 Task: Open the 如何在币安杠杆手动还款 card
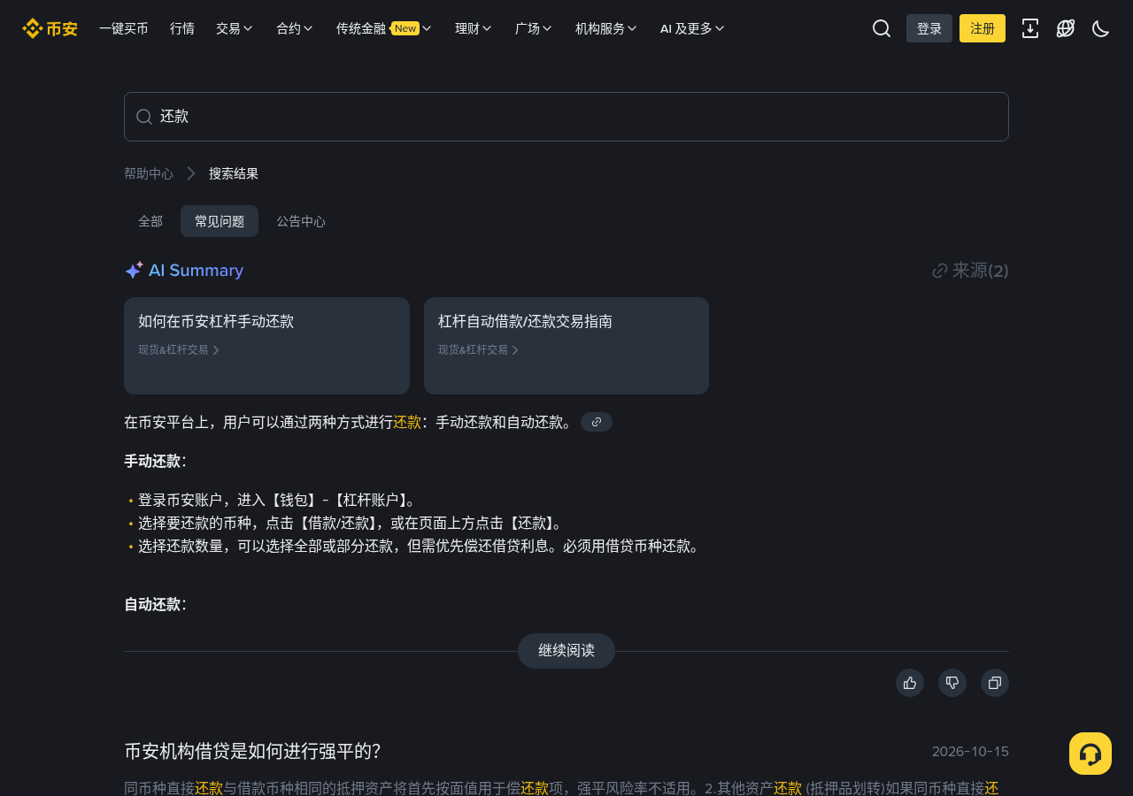(x=266, y=346)
